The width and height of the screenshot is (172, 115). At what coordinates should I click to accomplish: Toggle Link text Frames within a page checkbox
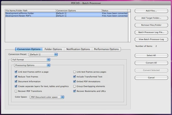click(x=16, y=72)
